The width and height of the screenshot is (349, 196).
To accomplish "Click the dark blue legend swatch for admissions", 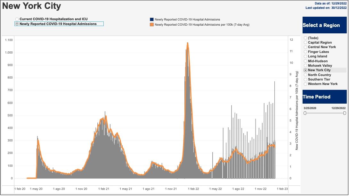I will (x=152, y=20).
